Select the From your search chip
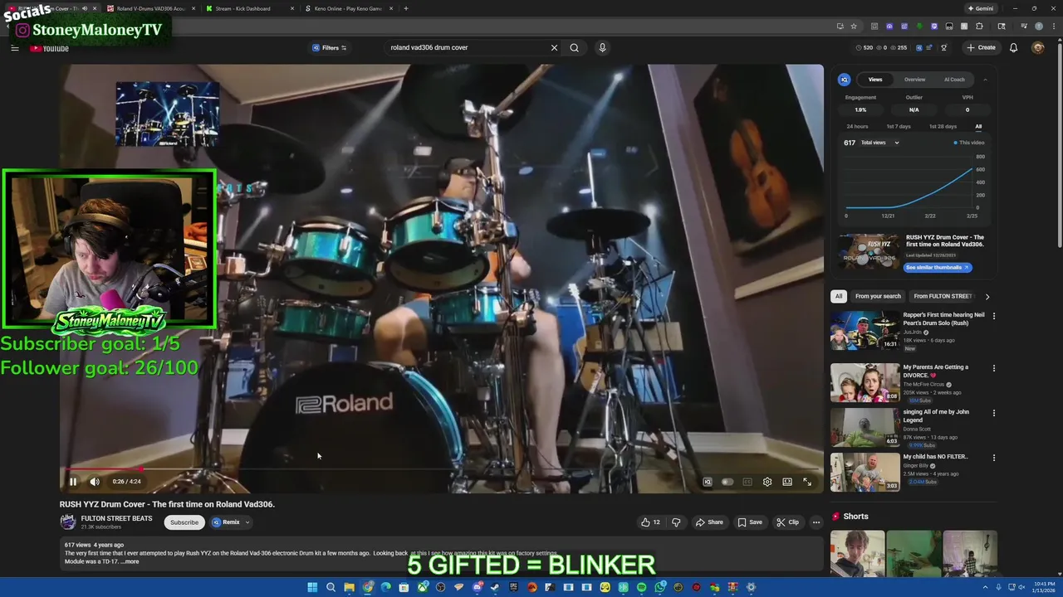1063x597 pixels. (878, 296)
